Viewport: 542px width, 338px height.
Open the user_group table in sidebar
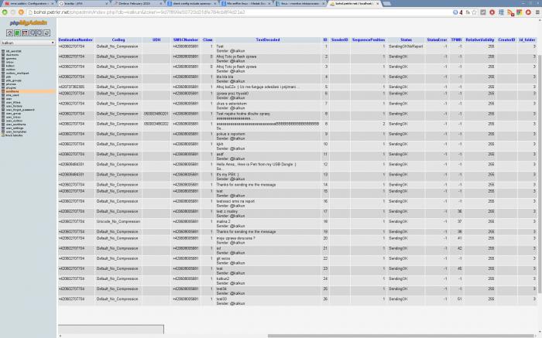tap(13, 113)
